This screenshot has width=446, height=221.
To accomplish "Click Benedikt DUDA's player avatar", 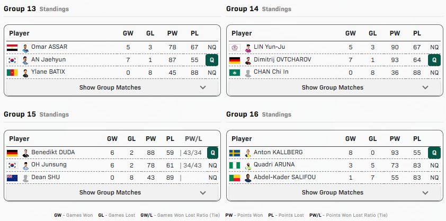I will 25,153.
